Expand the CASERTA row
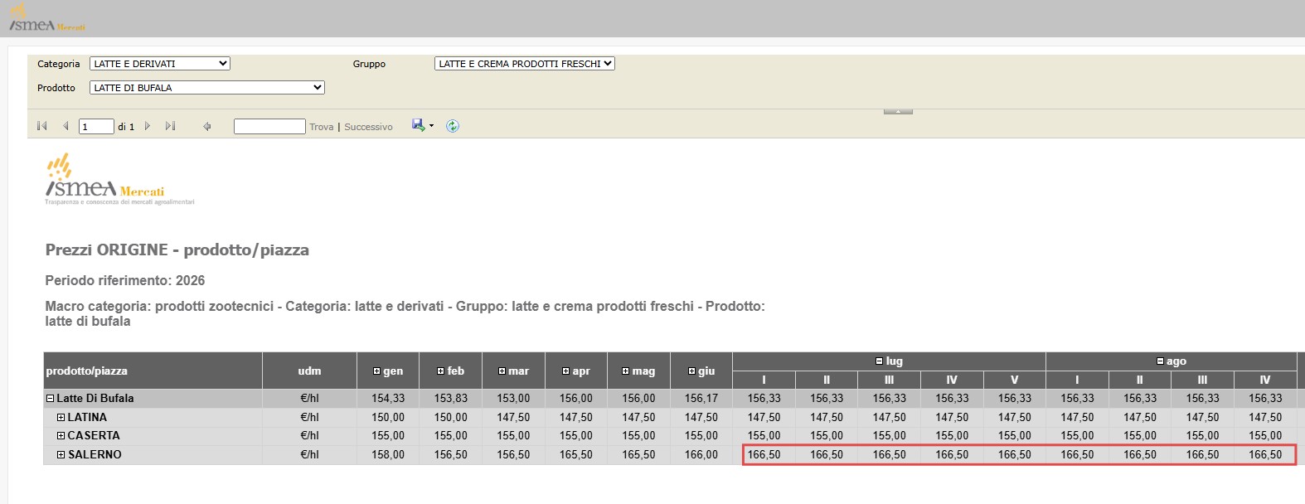Viewport: 1305px width, 504px height. coord(61,436)
